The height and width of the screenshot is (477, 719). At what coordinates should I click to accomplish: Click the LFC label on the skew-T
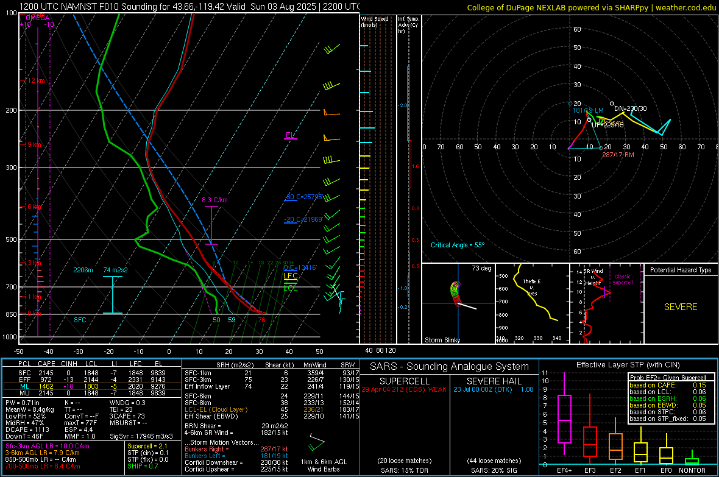coord(291,275)
